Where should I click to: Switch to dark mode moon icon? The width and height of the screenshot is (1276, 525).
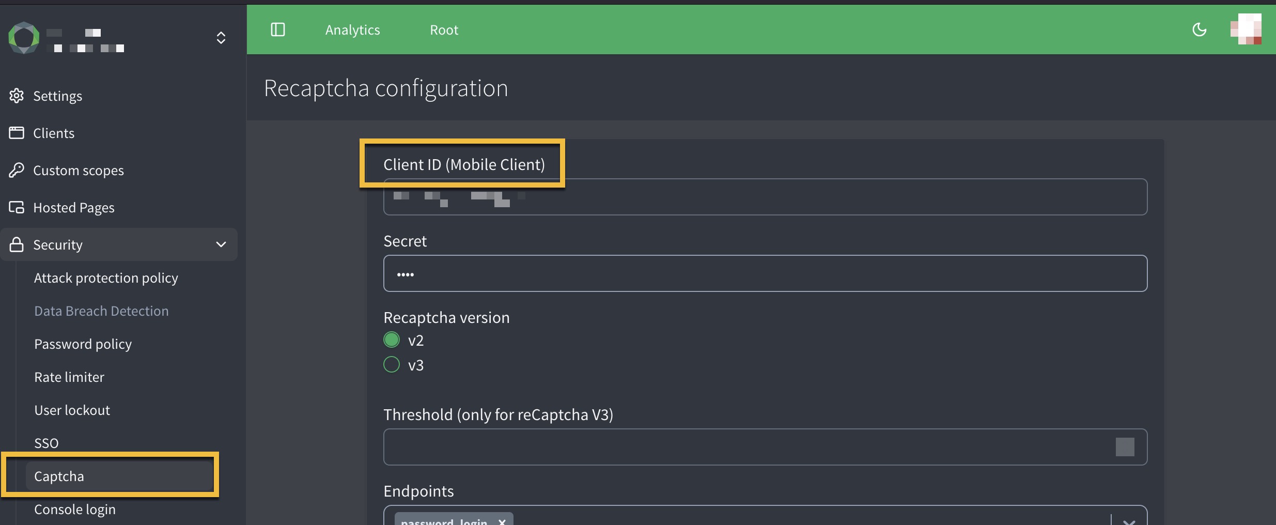(1199, 29)
